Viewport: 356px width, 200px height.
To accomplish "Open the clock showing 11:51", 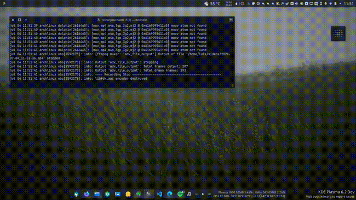I will click(348, 4).
